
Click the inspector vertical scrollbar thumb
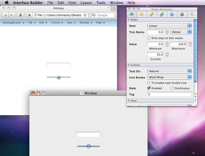(196, 51)
